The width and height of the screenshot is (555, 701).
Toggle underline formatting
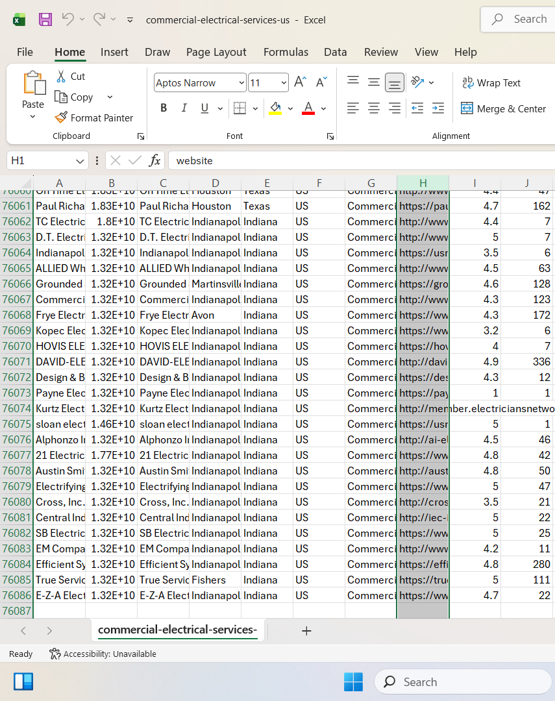[x=204, y=108]
